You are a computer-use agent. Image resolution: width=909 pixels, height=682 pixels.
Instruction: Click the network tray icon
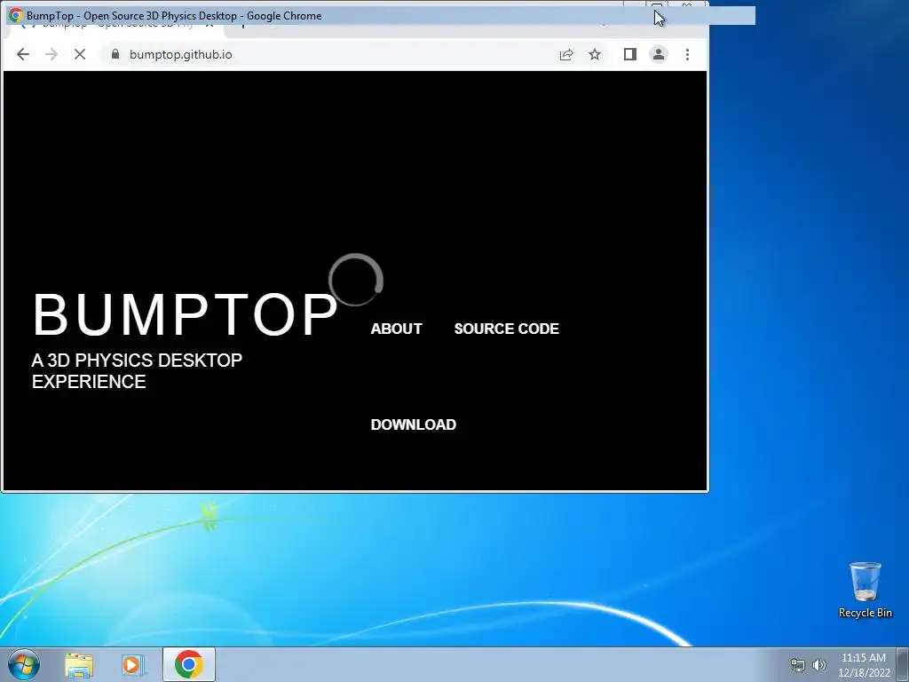(798, 665)
